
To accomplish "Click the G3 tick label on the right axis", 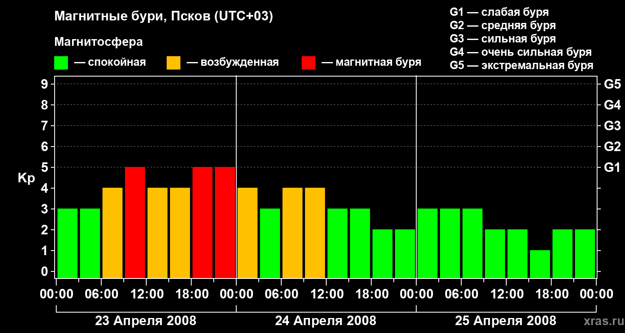I will pyautogui.click(x=612, y=126).
